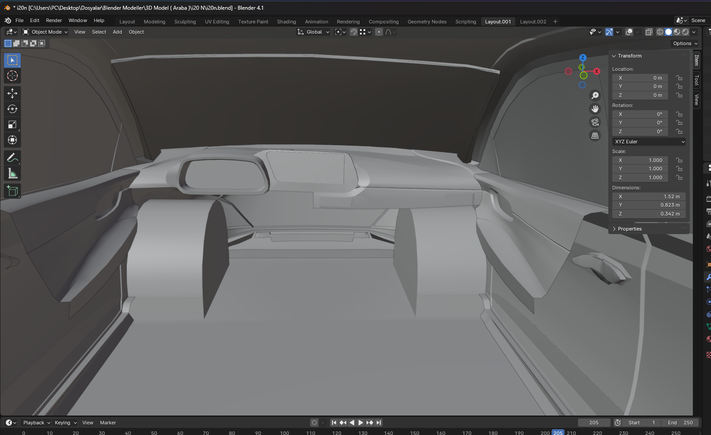
Task: Open the pivot point dropdown
Action: point(340,32)
